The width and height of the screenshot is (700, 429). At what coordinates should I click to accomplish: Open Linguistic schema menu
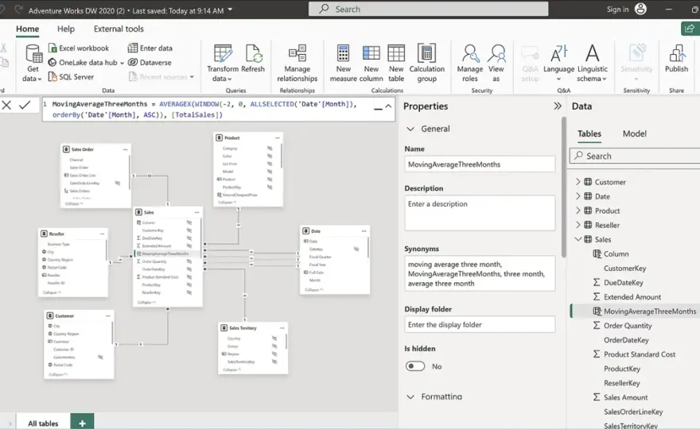tap(593, 64)
